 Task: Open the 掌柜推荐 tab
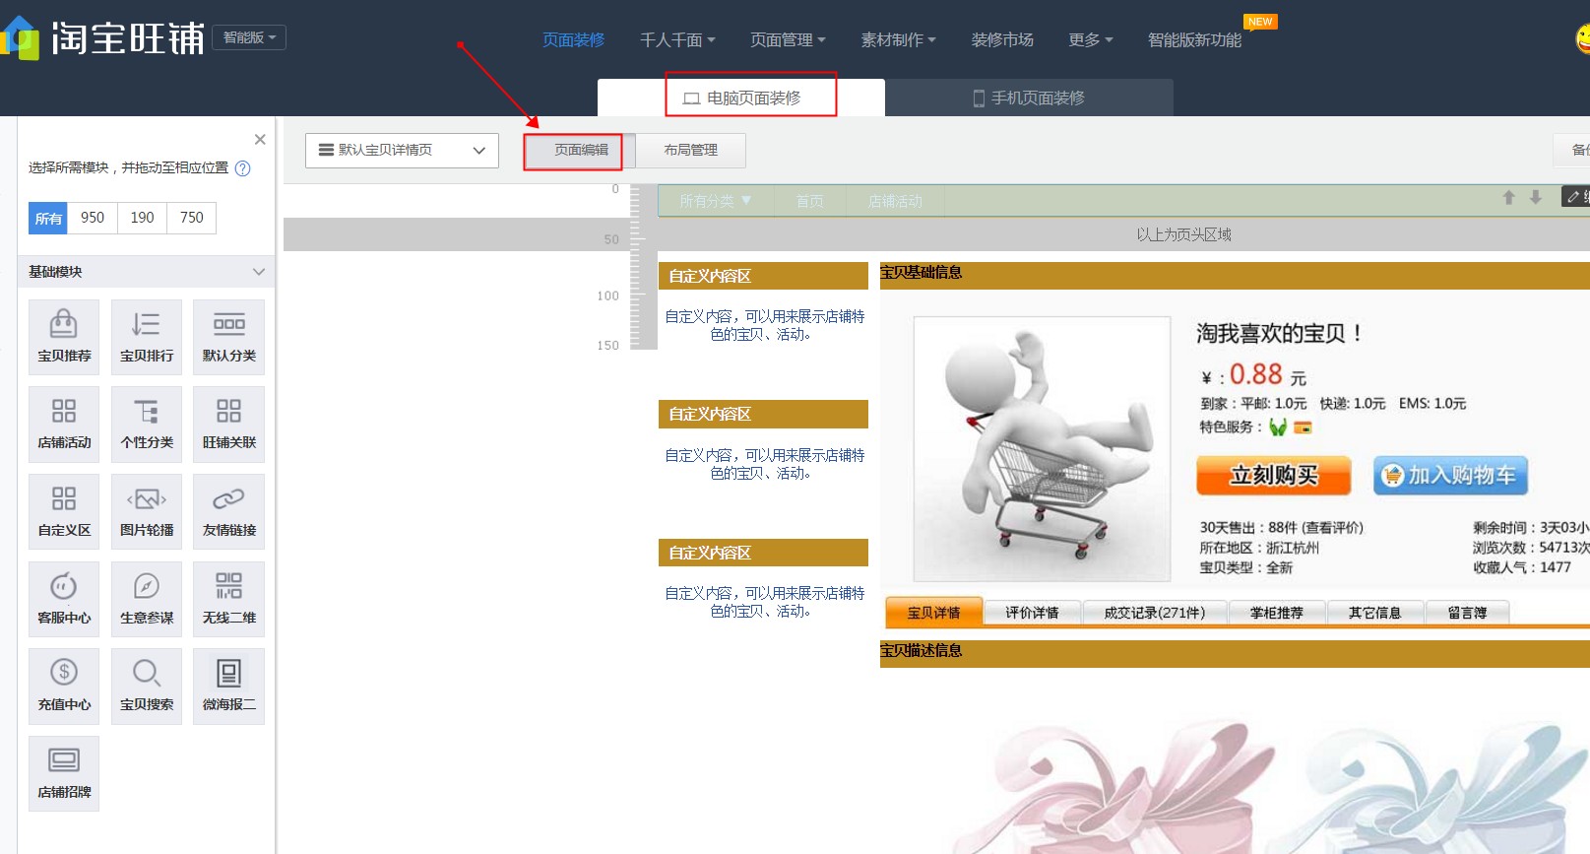click(1277, 613)
